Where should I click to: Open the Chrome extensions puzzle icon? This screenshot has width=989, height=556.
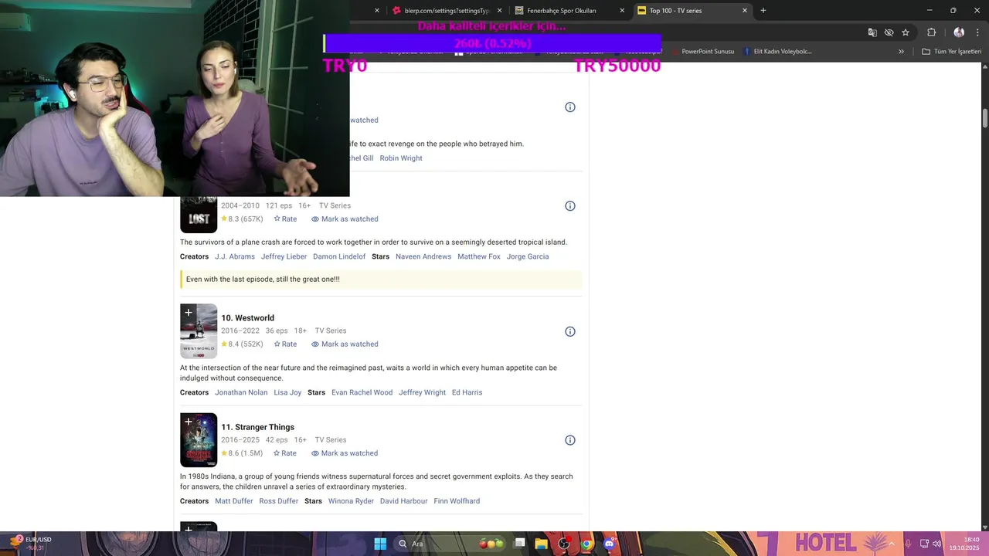pos(931,32)
